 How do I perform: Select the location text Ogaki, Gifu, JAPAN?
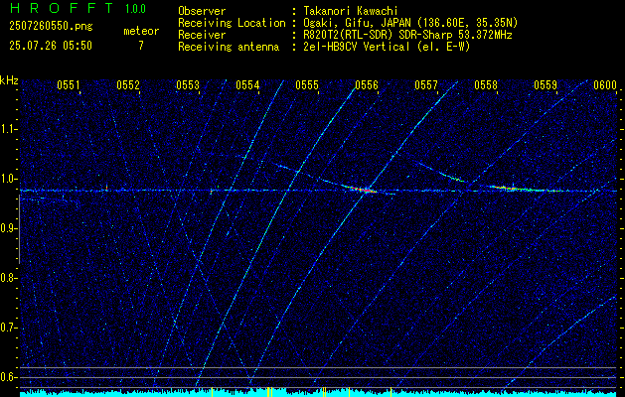coord(357,23)
